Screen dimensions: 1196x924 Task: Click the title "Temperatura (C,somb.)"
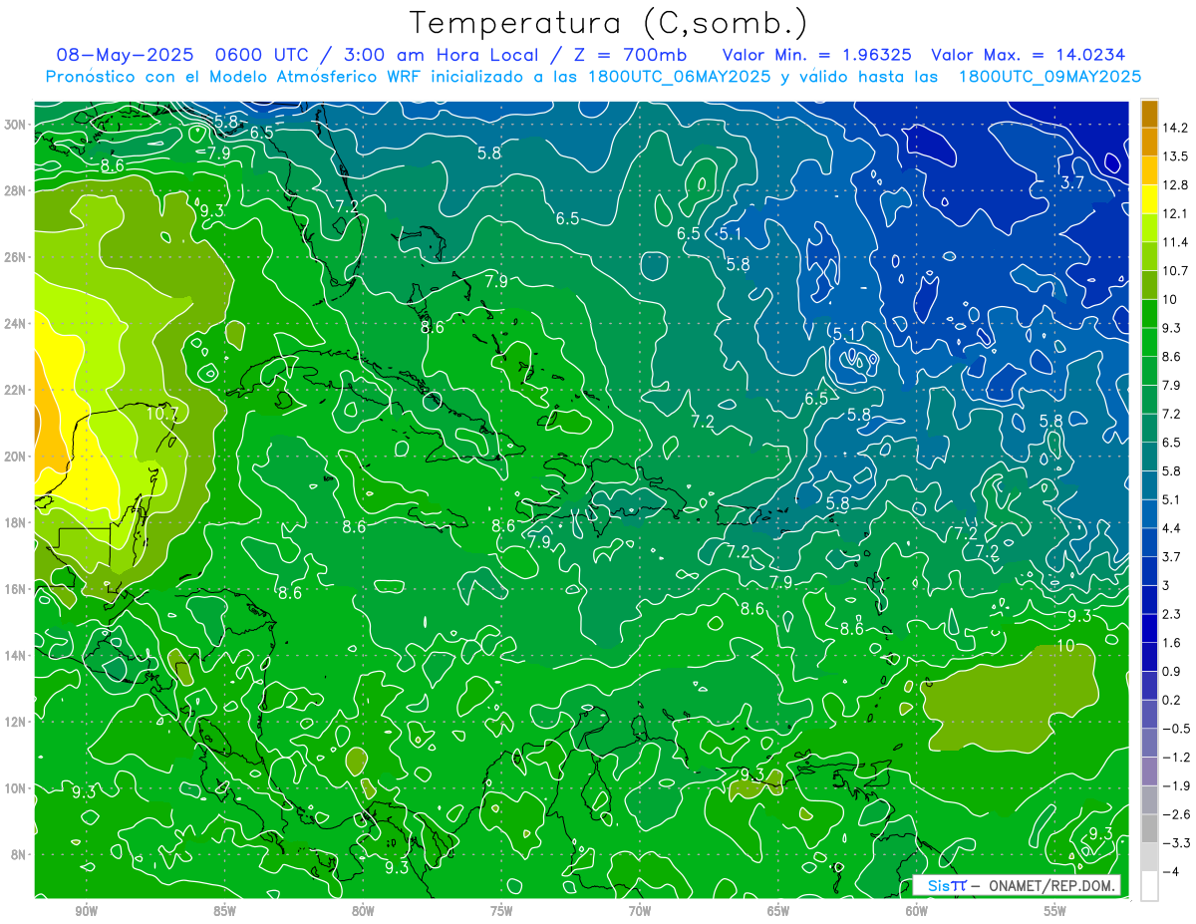tap(608, 23)
